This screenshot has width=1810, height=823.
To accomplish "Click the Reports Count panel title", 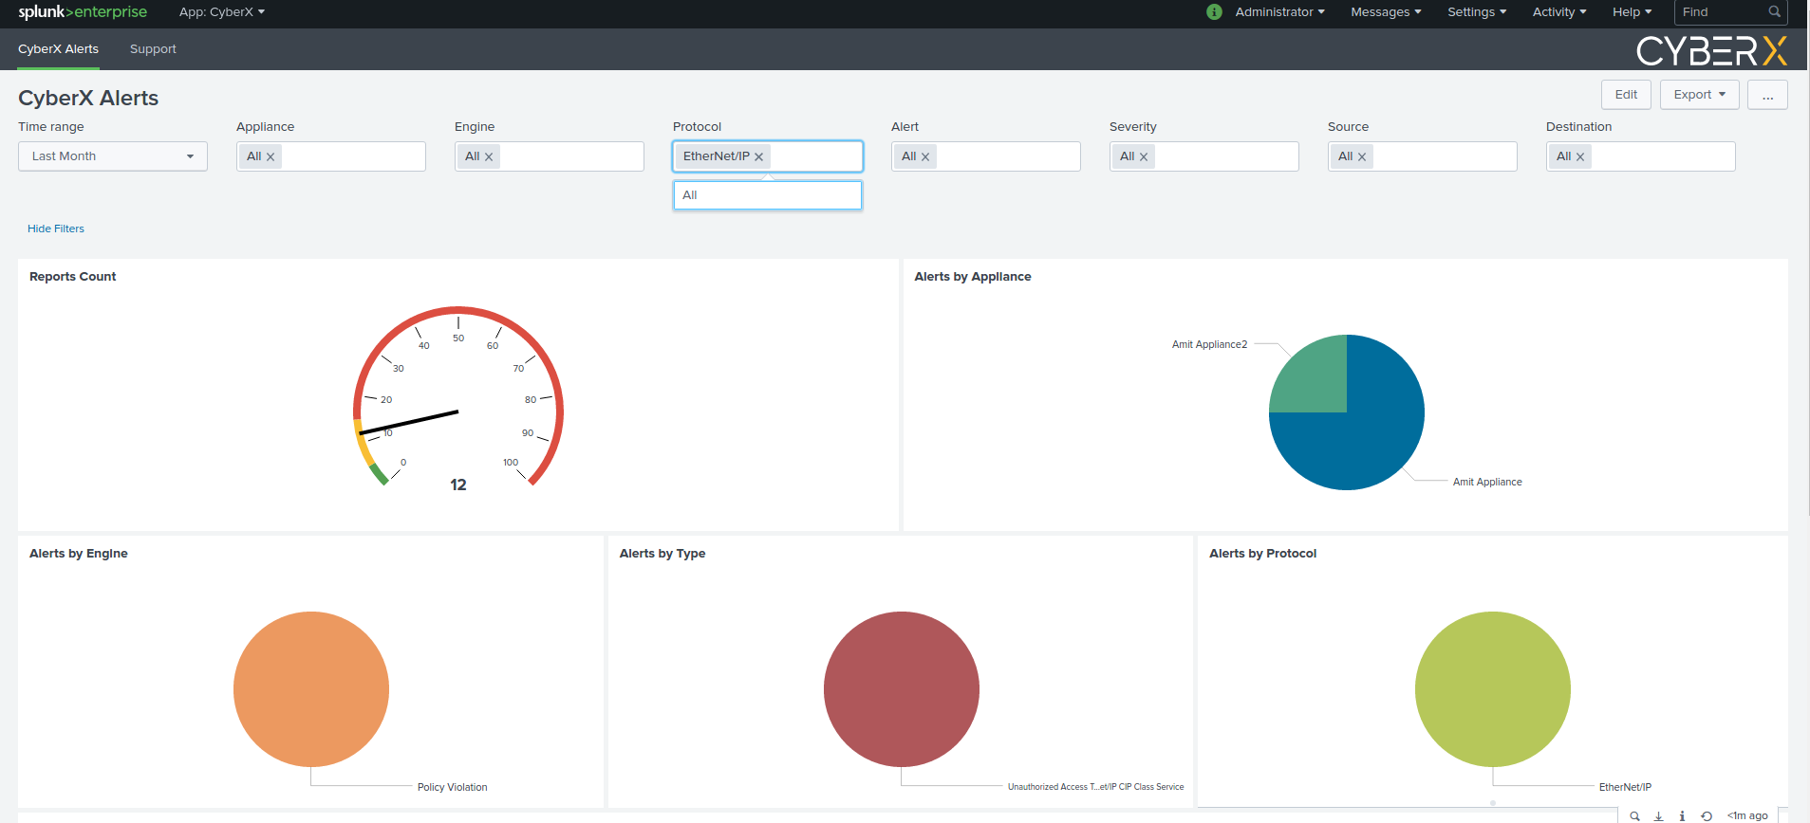I will pyautogui.click(x=72, y=277).
